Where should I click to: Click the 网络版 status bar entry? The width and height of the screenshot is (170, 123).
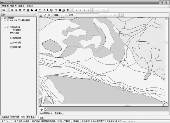(76, 121)
